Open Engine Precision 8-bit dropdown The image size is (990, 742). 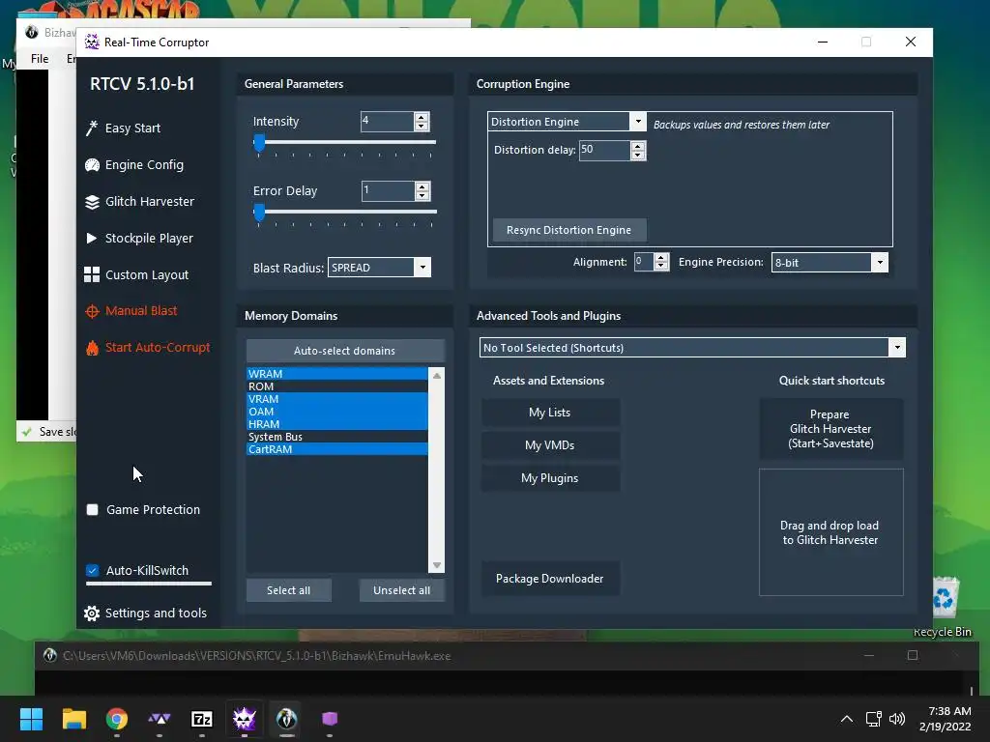click(880, 263)
